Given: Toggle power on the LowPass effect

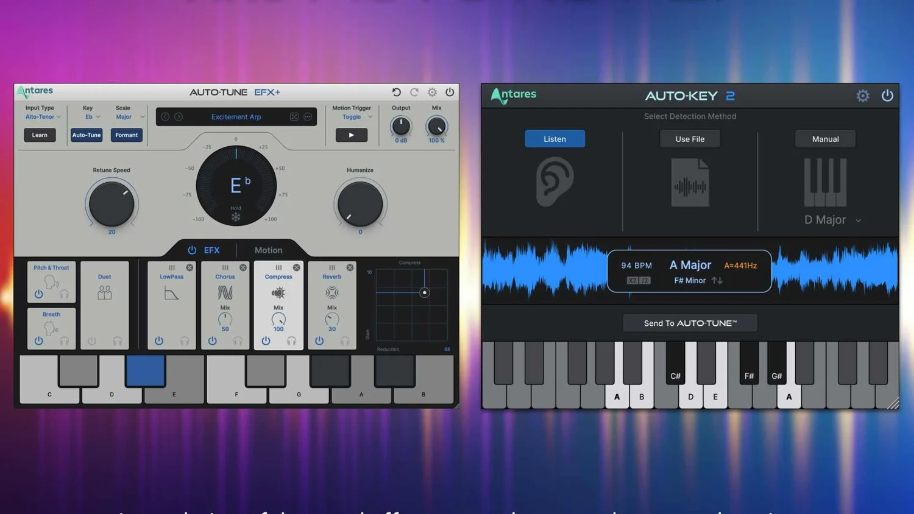Looking at the screenshot, I should pos(159,341).
